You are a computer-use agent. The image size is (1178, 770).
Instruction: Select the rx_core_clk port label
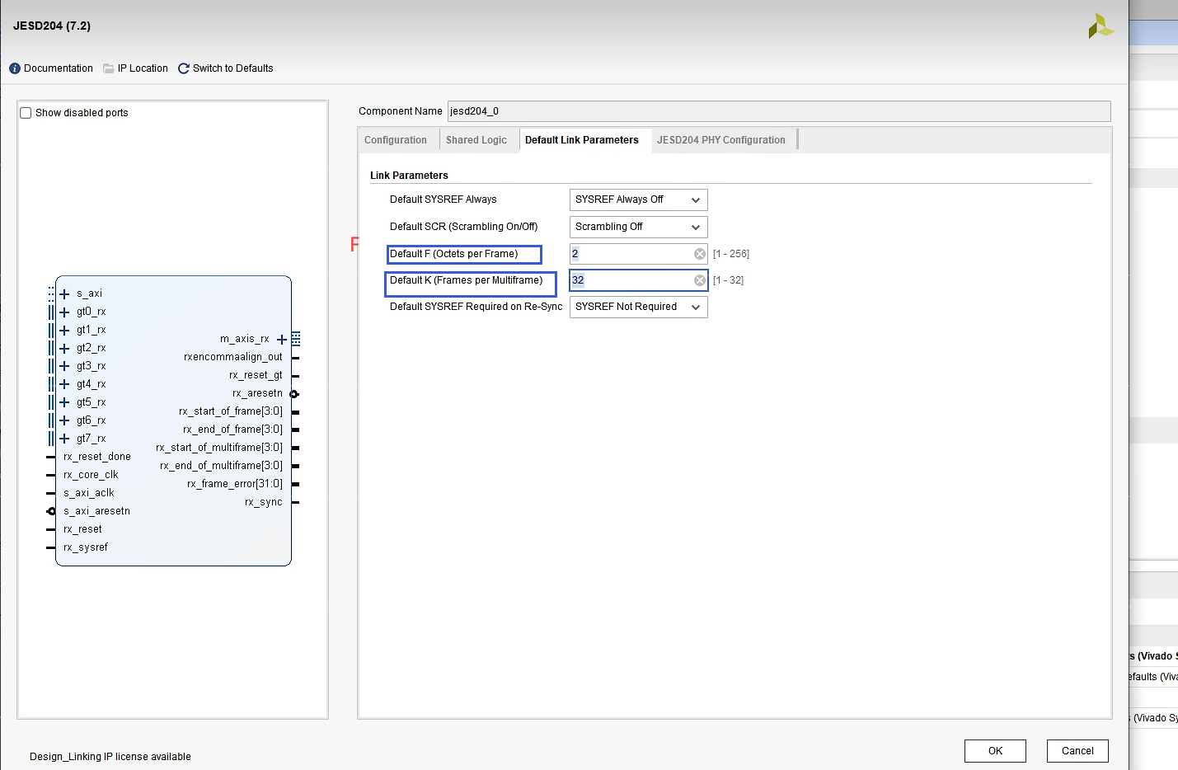point(91,475)
